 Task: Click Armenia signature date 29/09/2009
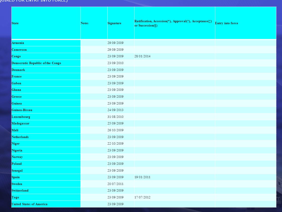click(116, 43)
